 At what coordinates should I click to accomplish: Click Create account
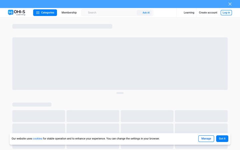coord(208,13)
